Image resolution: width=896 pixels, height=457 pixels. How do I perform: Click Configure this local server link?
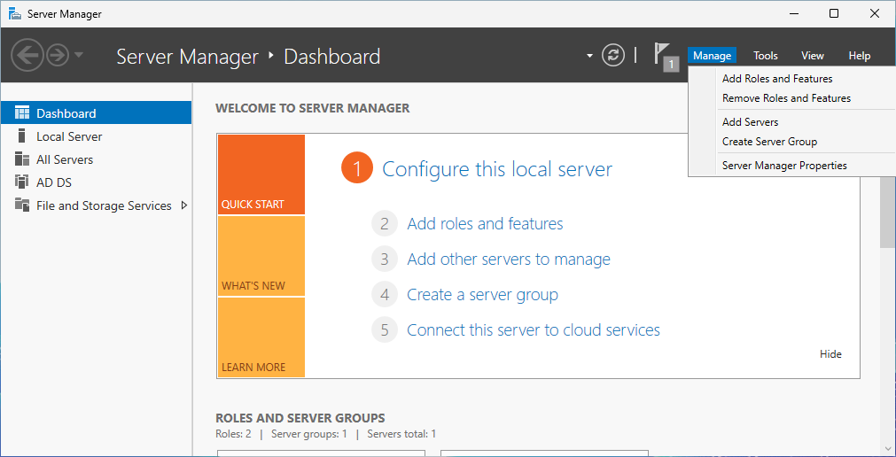pyautogui.click(x=497, y=169)
